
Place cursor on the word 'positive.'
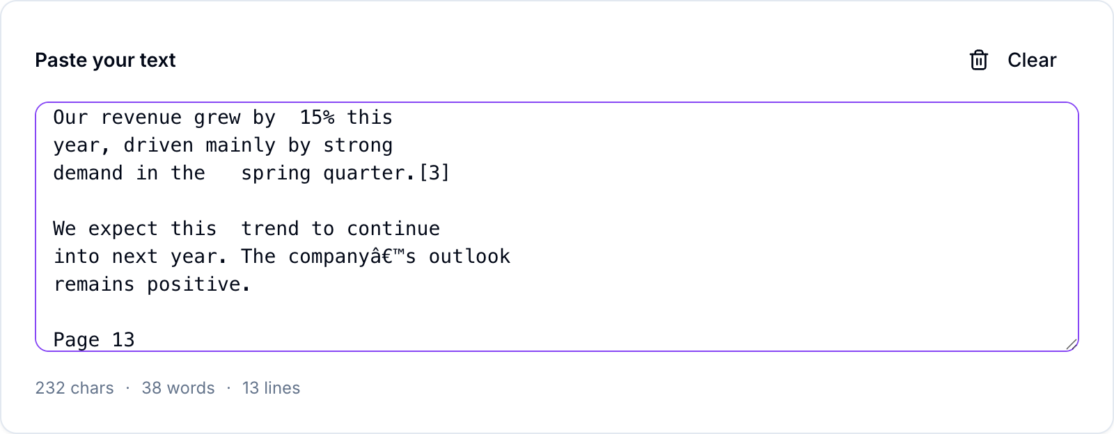[x=199, y=284]
